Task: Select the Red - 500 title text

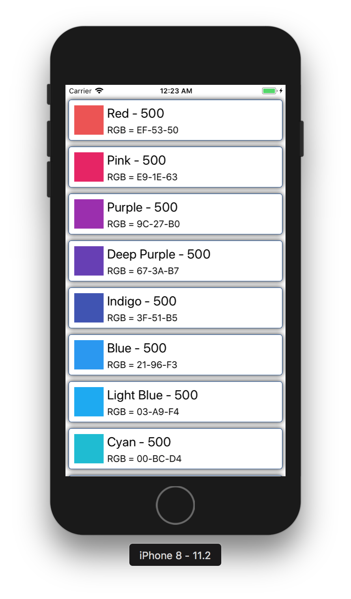Action: [x=136, y=114]
